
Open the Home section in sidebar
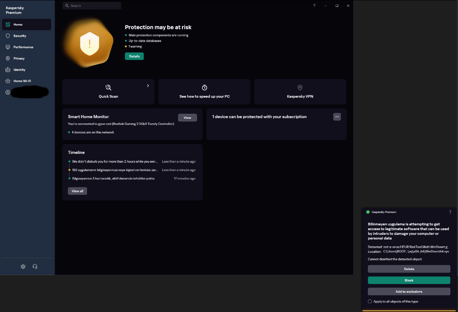(x=27, y=24)
